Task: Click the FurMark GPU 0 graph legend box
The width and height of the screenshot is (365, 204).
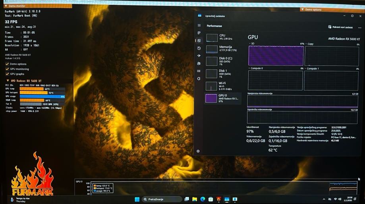Action: tap(102, 188)
